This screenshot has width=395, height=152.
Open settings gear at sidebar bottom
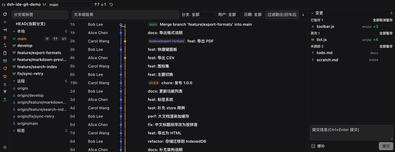point(5,147)
